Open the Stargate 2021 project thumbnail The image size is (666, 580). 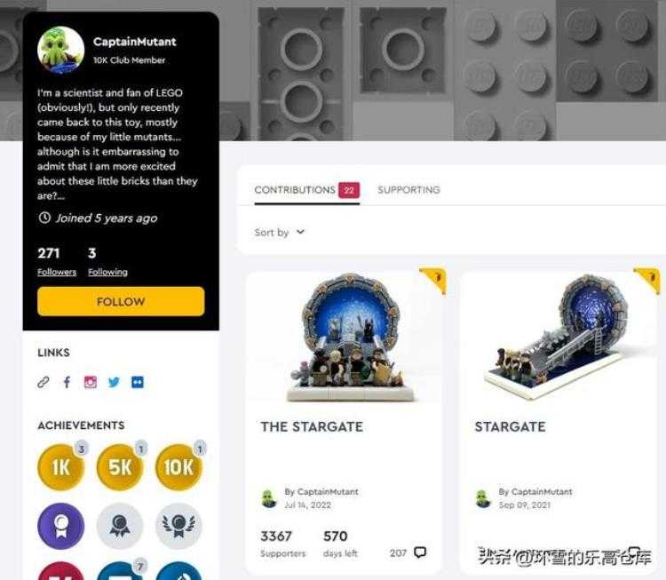(559, 338)
